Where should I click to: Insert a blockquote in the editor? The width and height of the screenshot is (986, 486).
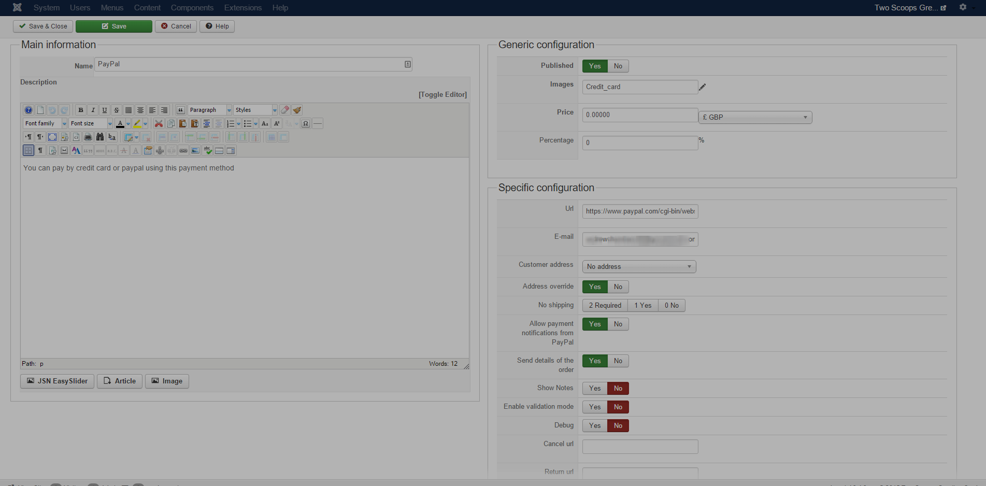(x=180, y=110)
